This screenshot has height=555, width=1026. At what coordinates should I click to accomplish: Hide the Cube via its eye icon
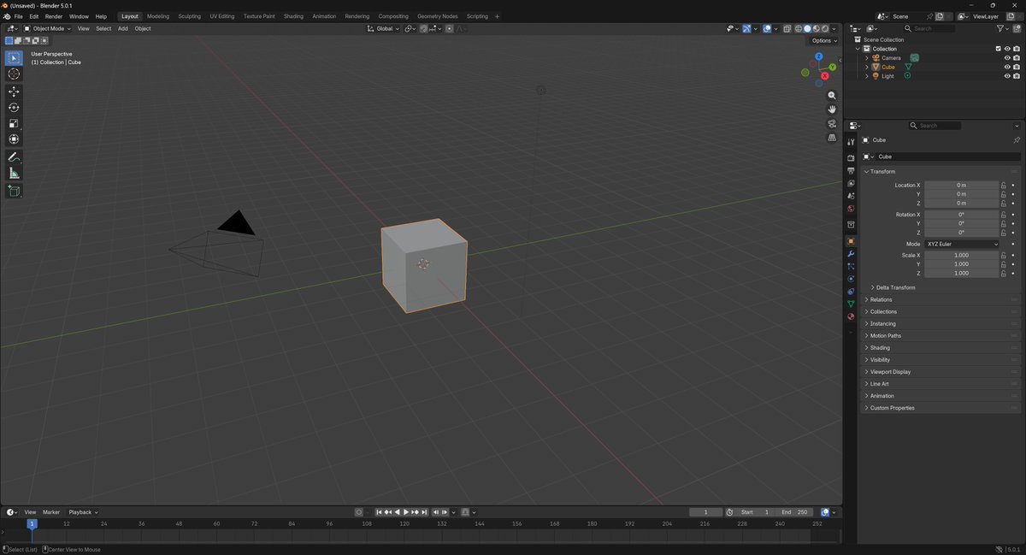pyautogui.click(x=1007, y=67)
